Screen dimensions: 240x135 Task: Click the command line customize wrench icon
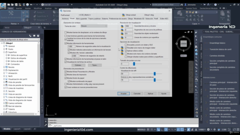(46, 125)
